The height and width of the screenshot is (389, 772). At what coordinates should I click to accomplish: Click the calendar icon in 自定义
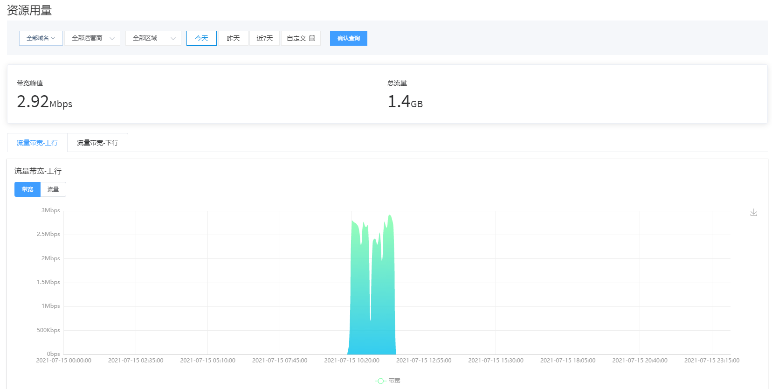coord(312,38)
